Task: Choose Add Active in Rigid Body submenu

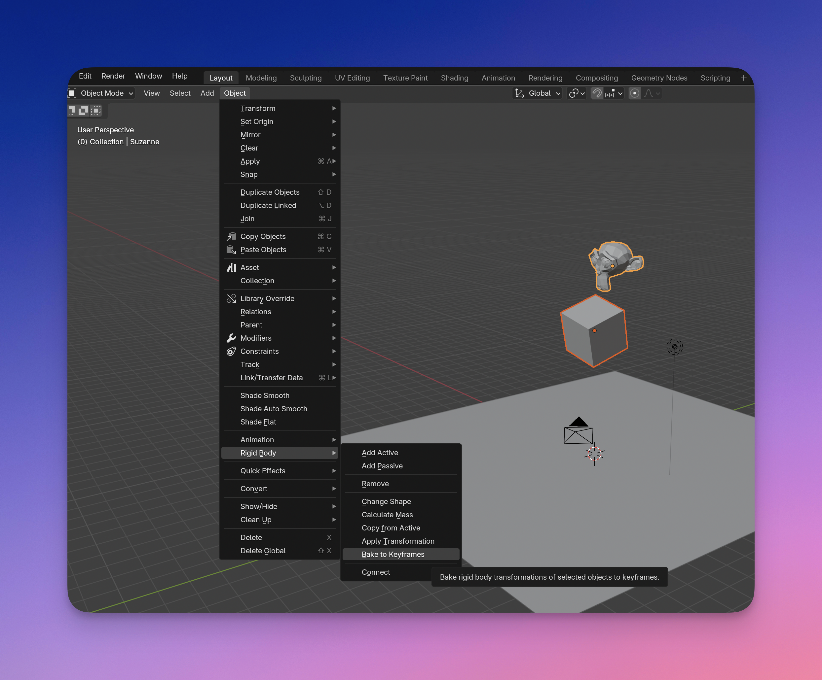Action: (x=401, y=453)
